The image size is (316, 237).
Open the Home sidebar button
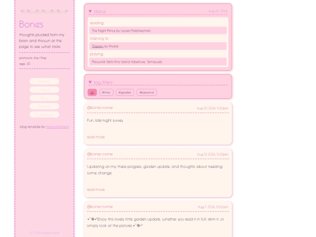point(44,81)
